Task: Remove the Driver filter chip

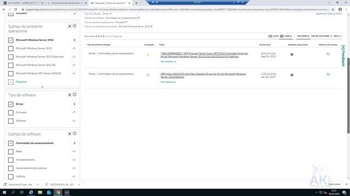Action: pos(110,14)
